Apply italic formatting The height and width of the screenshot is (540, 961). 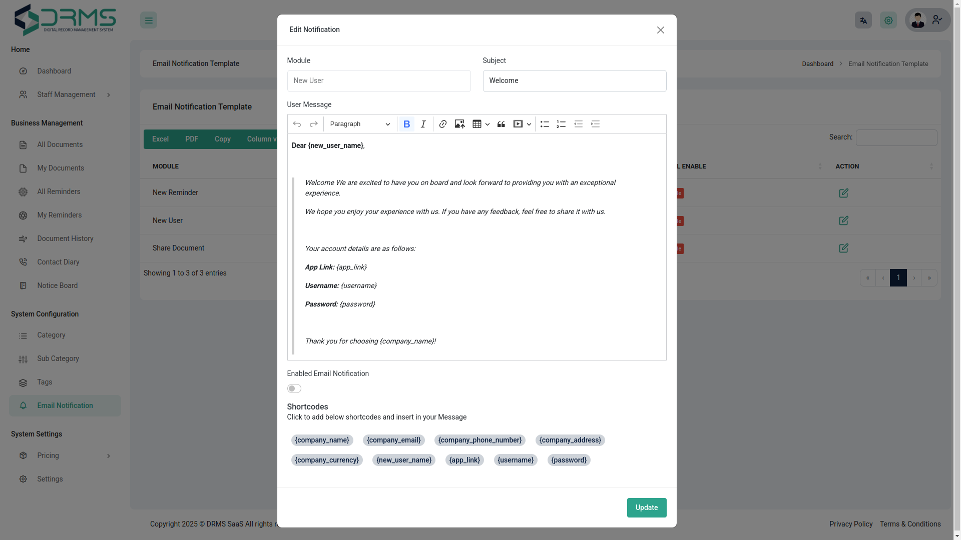423,124
